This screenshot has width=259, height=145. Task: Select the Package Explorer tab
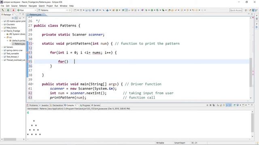click(7, 14)
